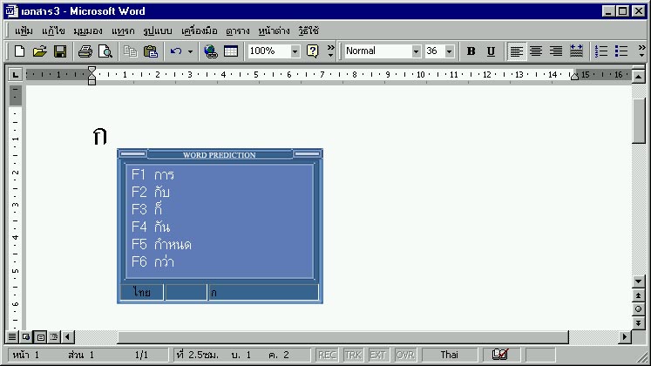Image resolution: width=651 pixels, height=366 pixels.
Task: Click the vertical scrollbar thumb
Action: [639, 120]
